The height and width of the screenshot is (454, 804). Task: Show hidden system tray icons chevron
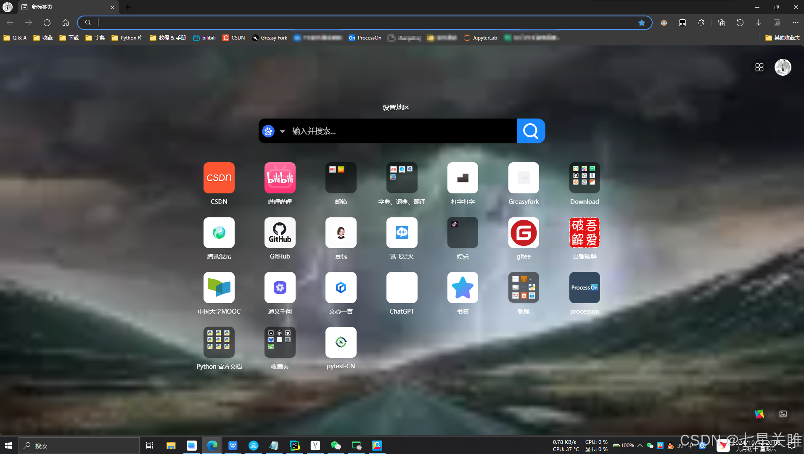(x=640, y=446)
